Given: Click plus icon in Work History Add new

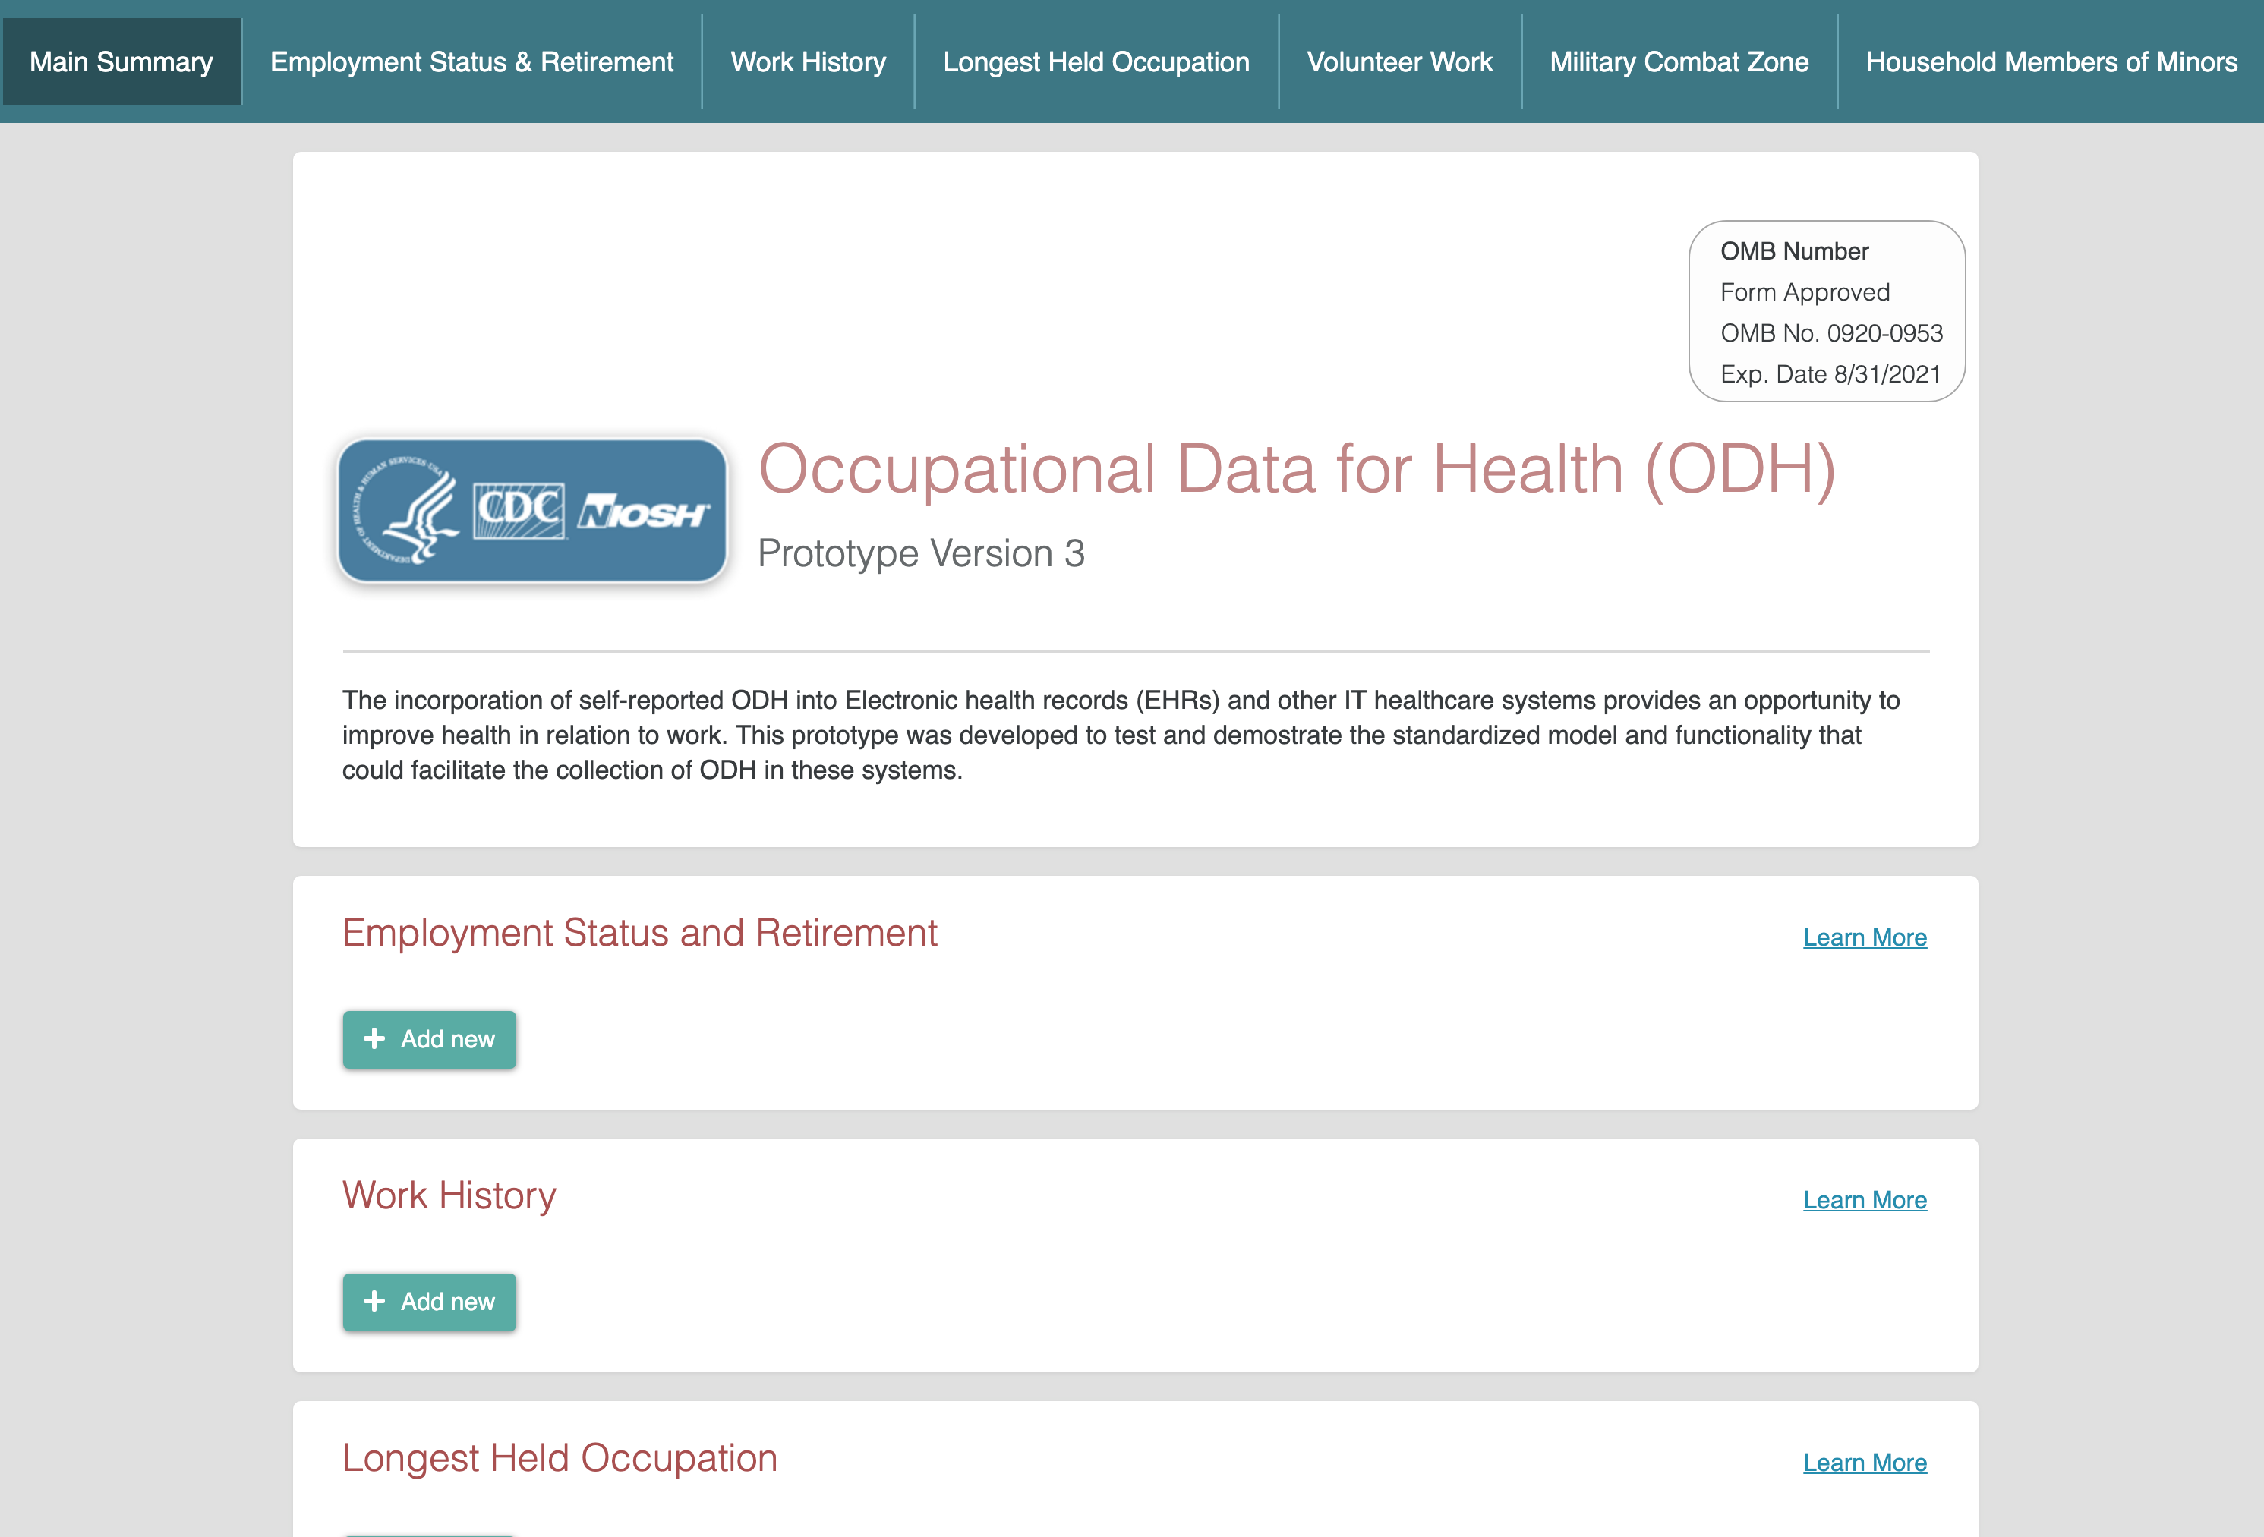Looking at the screenshot, I should (374, 1301).
